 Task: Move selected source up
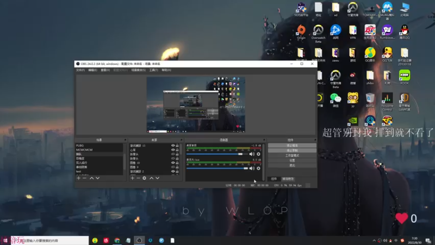tap(152, 178)
